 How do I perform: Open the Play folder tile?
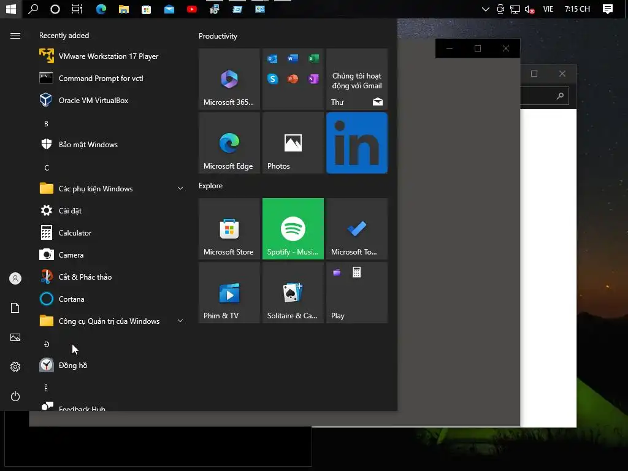(x=357, y=293)
